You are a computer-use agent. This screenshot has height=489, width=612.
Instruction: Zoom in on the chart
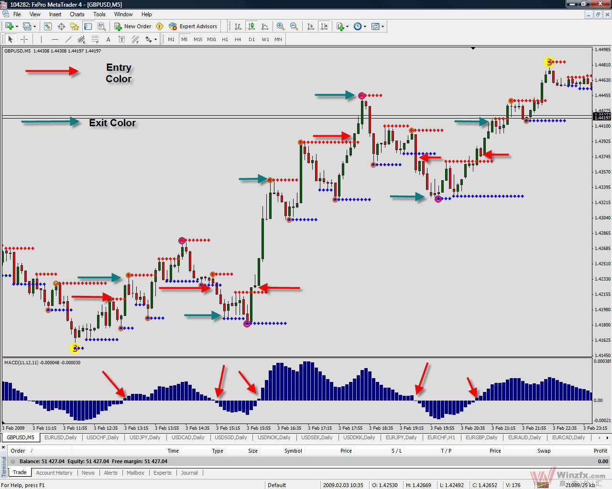(281, 26)
